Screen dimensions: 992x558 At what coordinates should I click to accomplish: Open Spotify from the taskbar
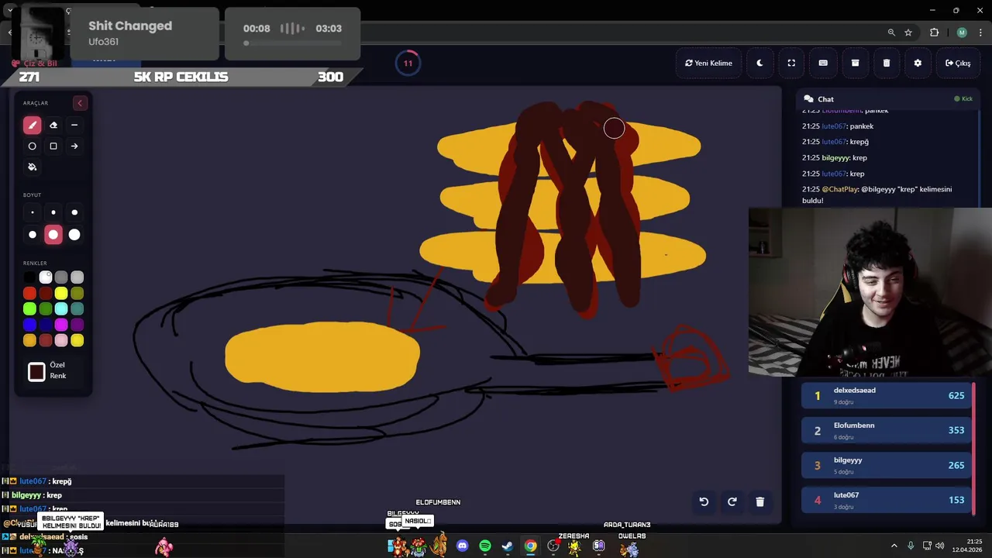tap(485, 546)
